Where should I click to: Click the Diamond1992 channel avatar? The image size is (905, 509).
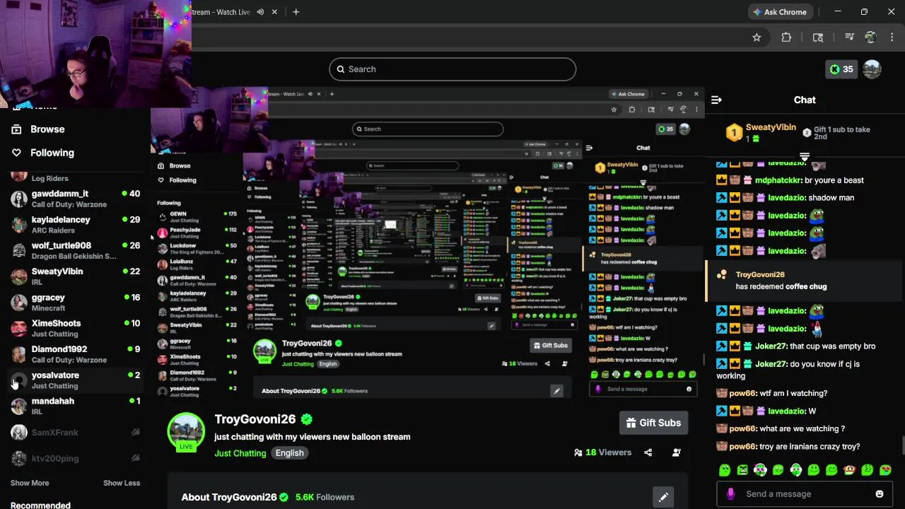(x=19, y=354)
